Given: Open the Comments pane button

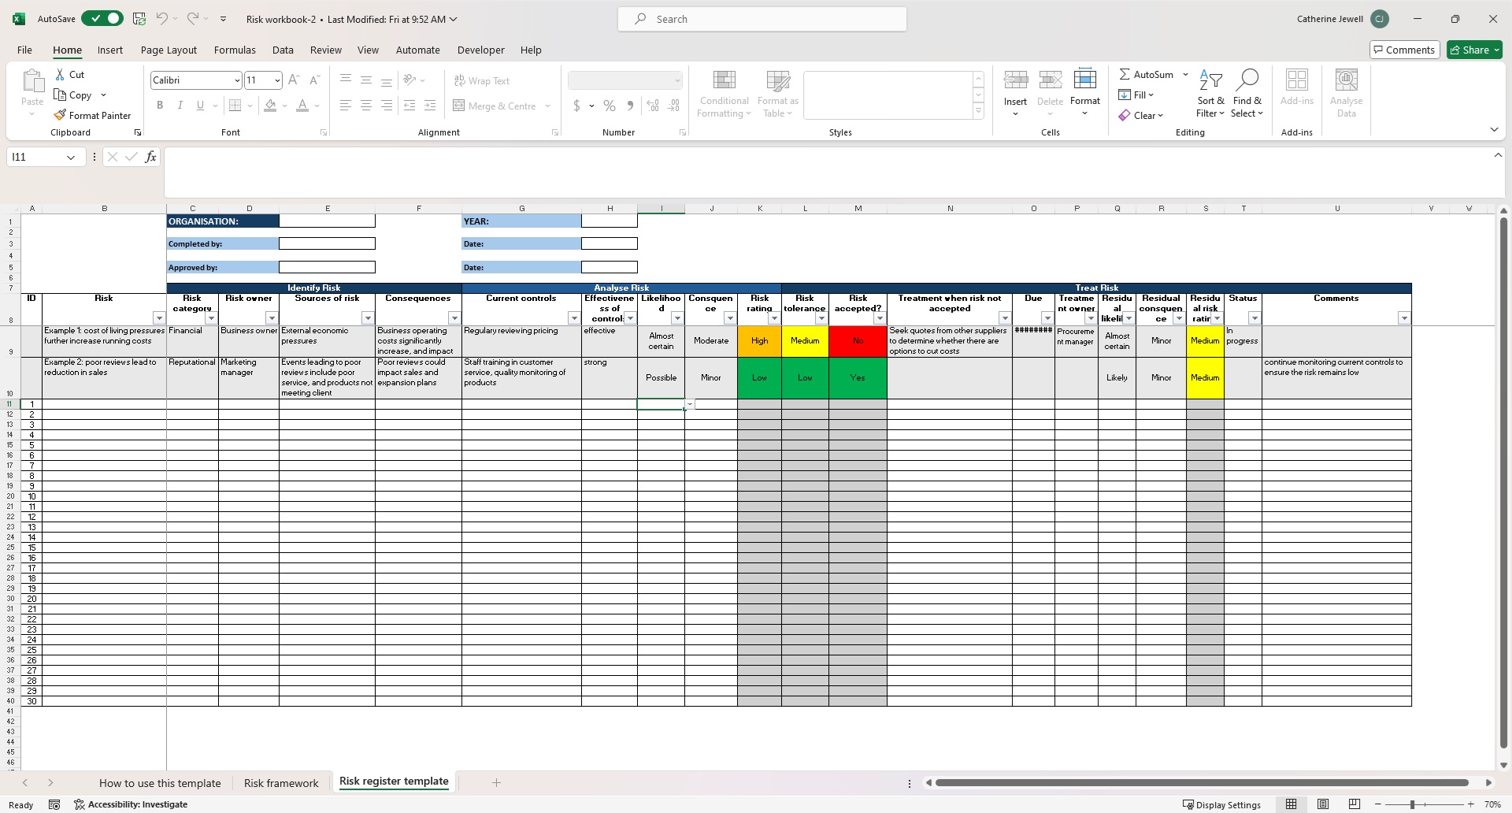Looking at the screenshot, I should [x=1404, y=50].
